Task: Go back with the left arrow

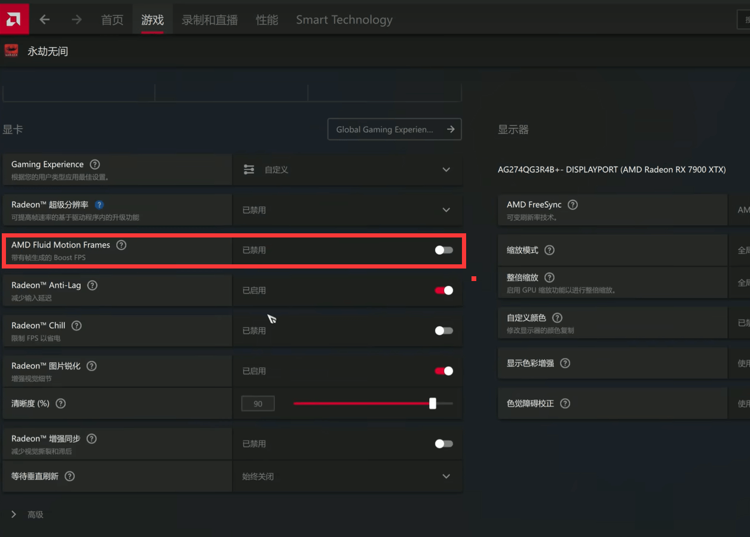Action: 45,20
